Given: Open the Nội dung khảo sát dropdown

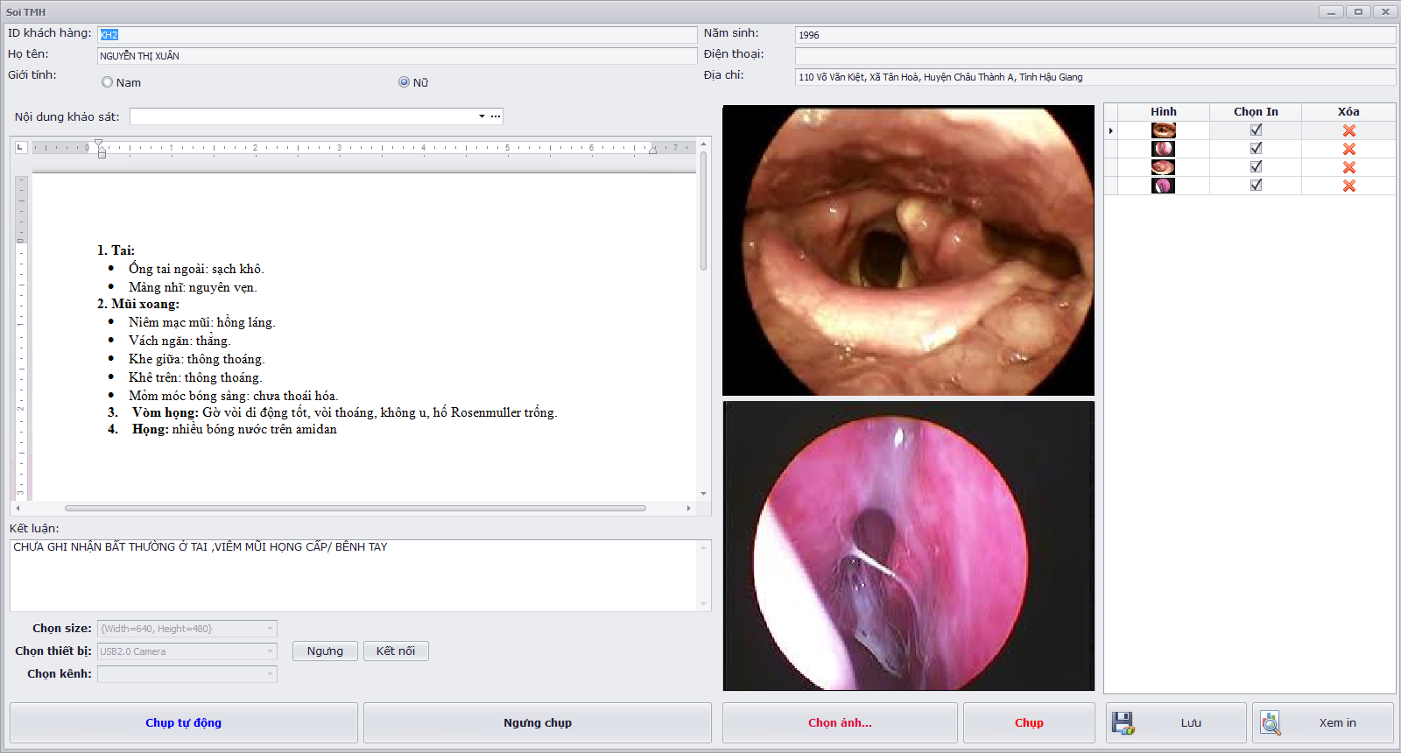Looking at the screenshot, I should 482,116.
